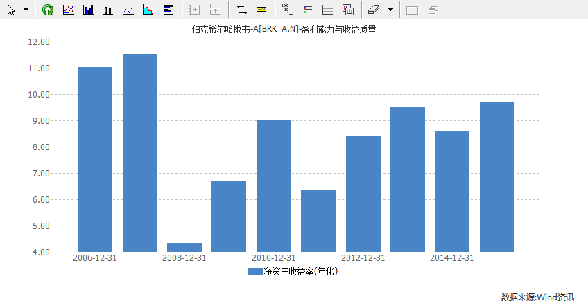Select the arrow pointer tool
Screen dimensions: 588x303
pos(11,10)
